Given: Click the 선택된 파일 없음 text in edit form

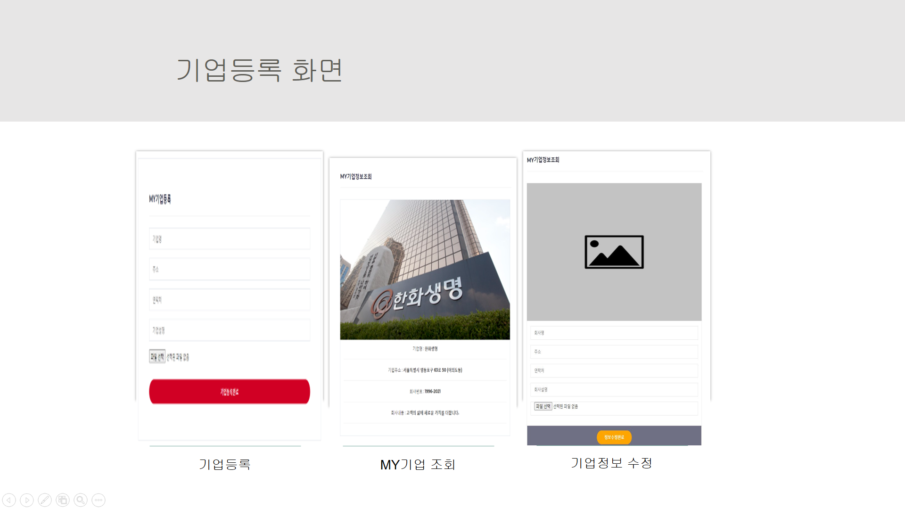Looking at the screenshot, I should click(566, 406).
